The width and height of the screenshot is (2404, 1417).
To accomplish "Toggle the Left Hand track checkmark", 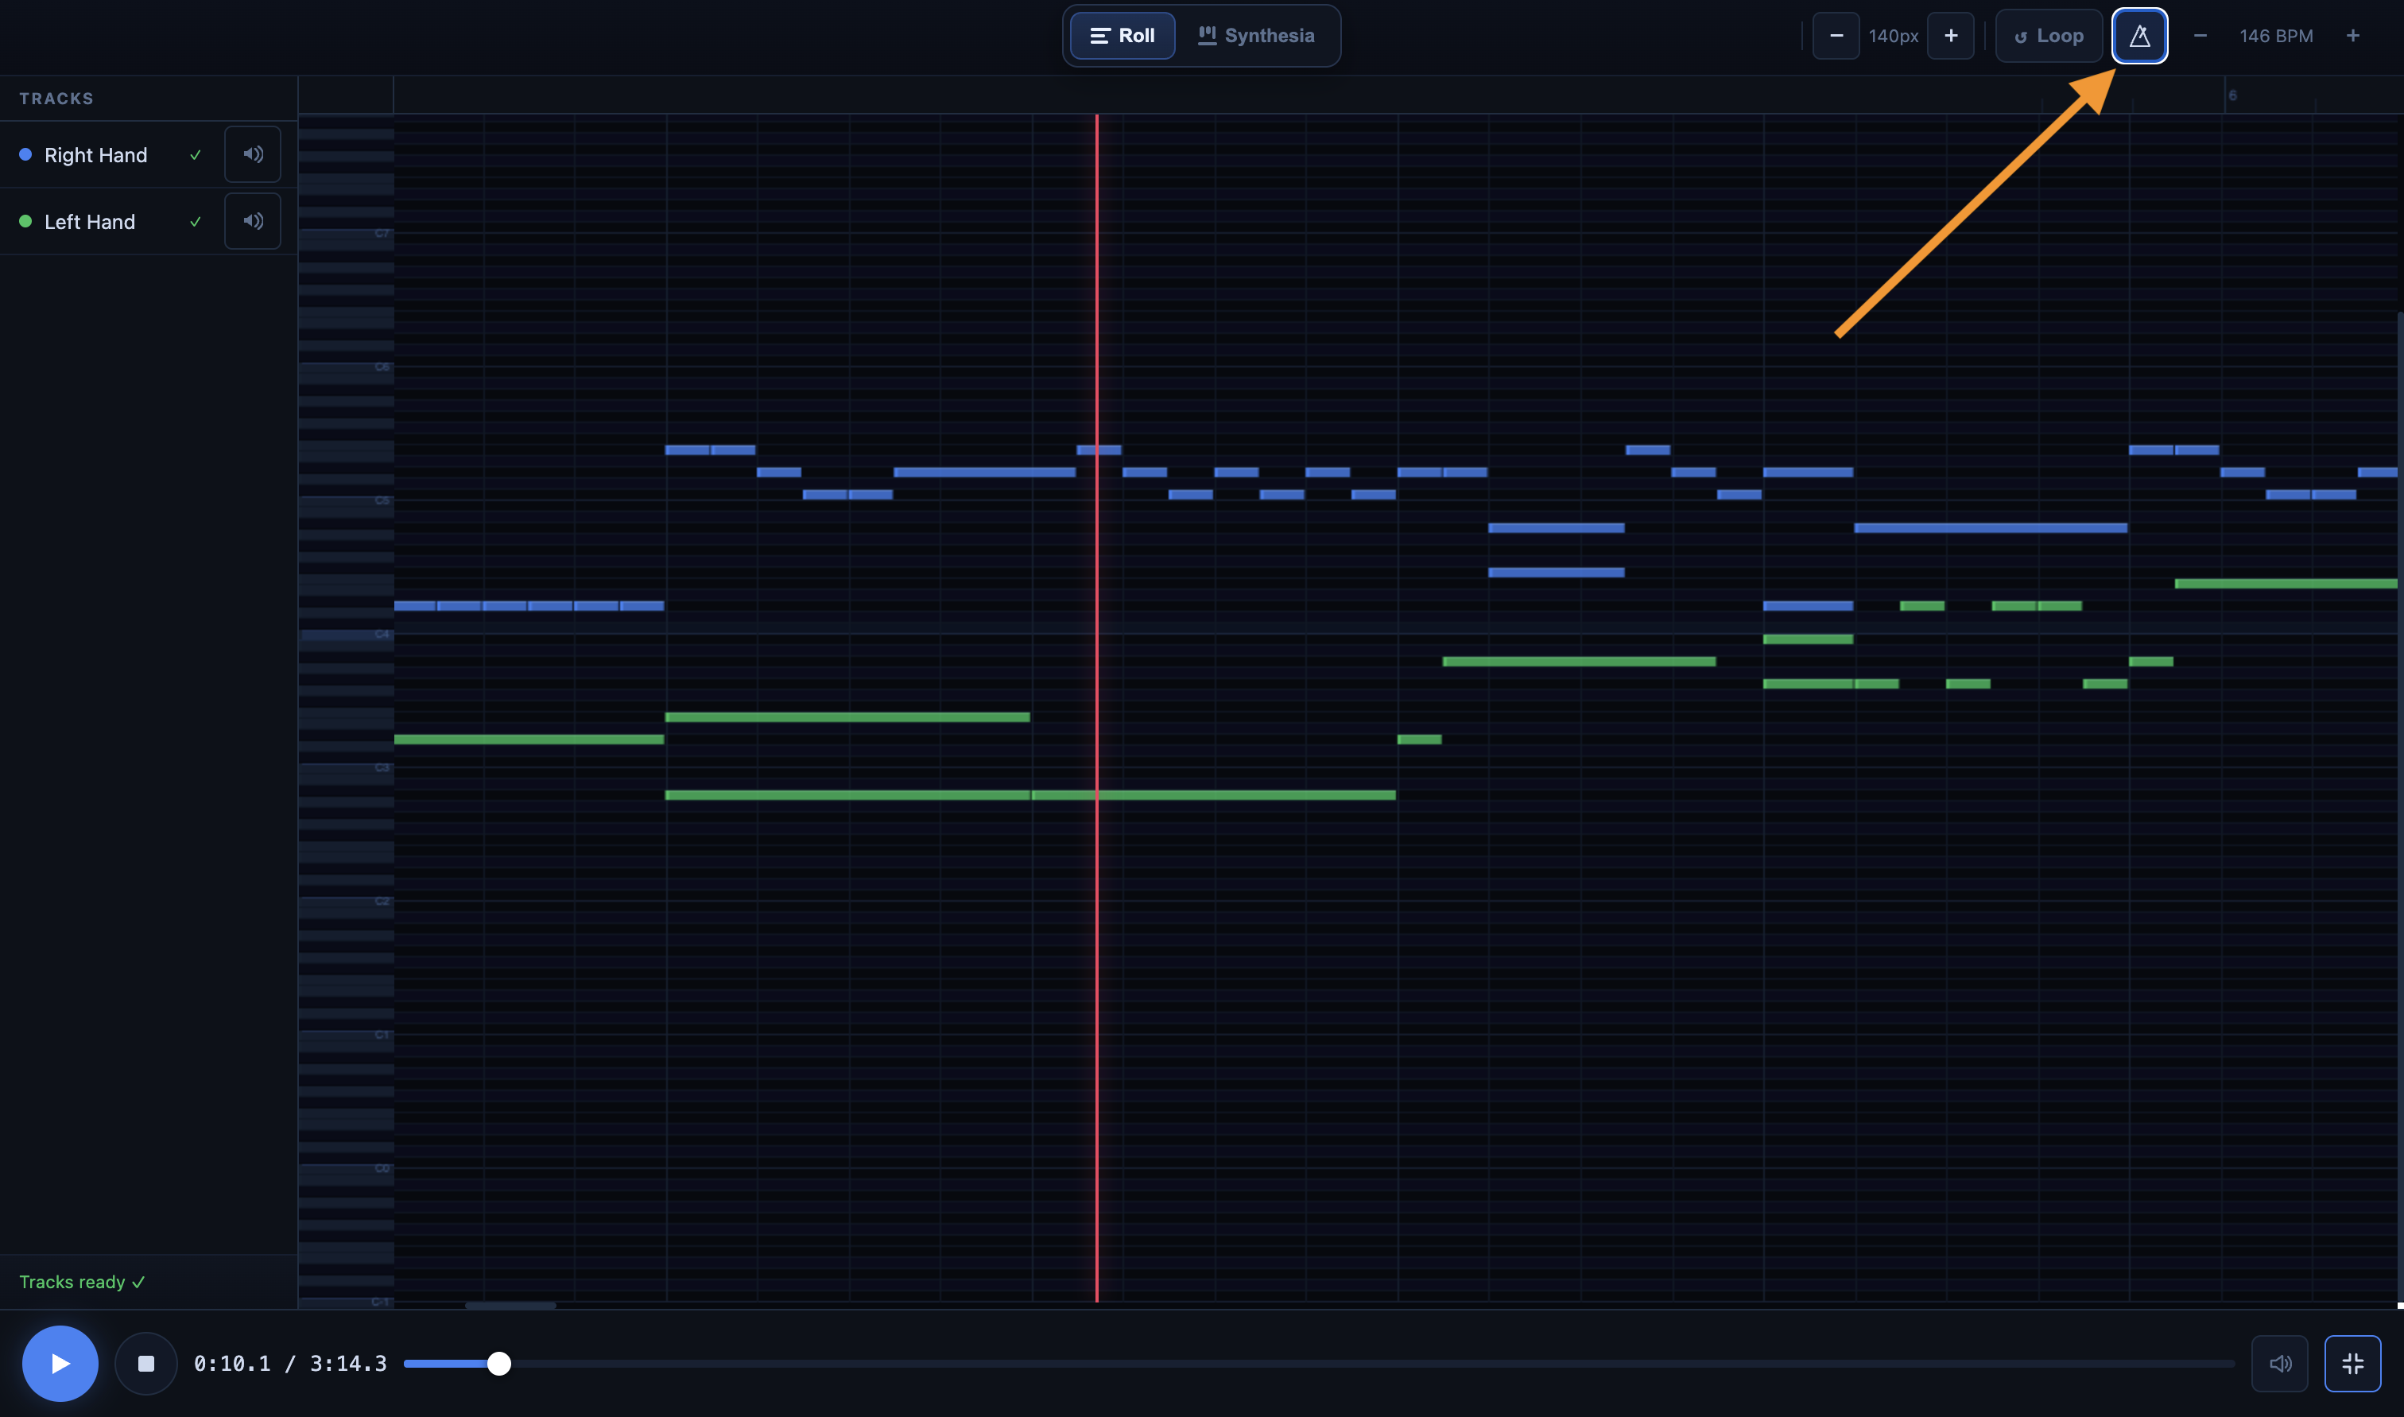I will click(x=196, y=222).
